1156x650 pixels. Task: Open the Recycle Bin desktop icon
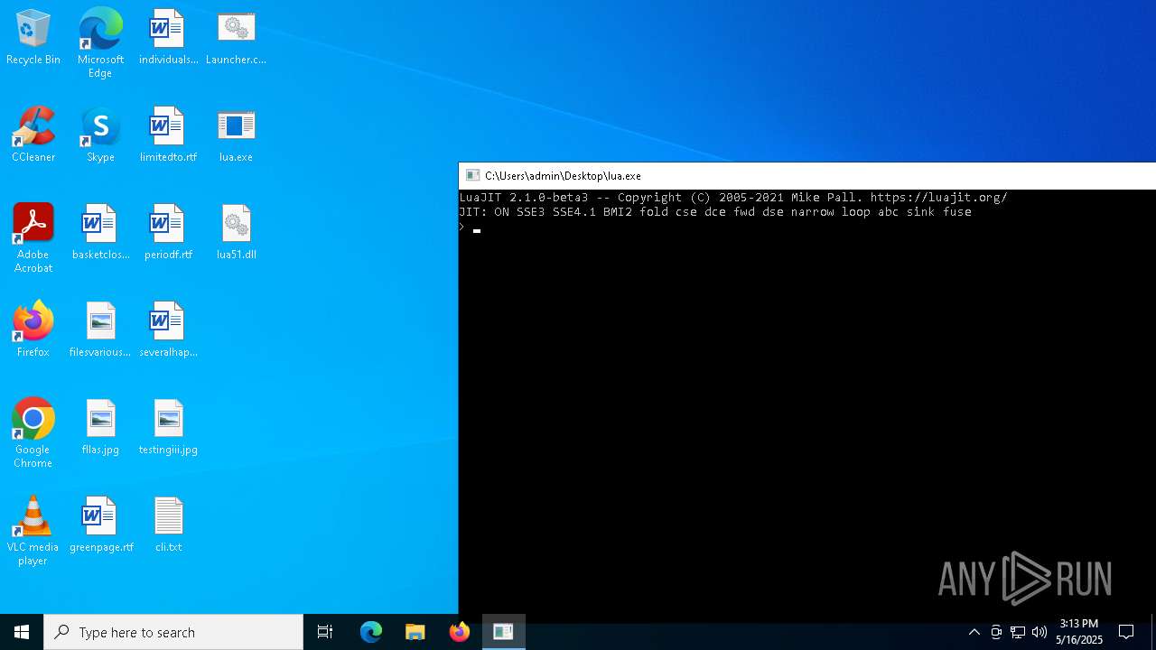pos(33,38)
